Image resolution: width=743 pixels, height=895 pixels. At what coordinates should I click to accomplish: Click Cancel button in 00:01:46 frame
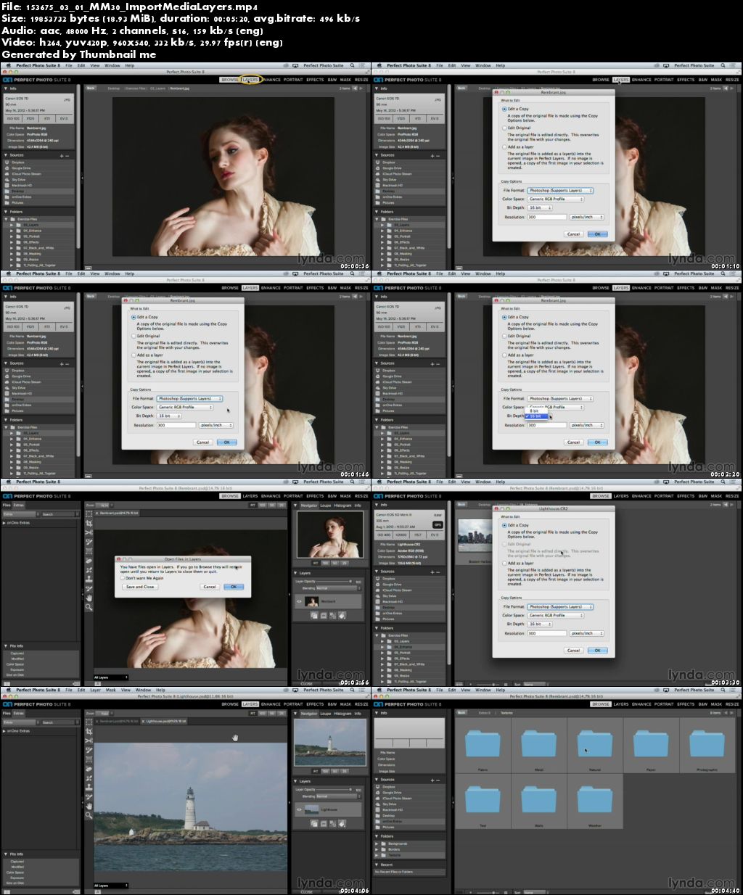[202, 442]
